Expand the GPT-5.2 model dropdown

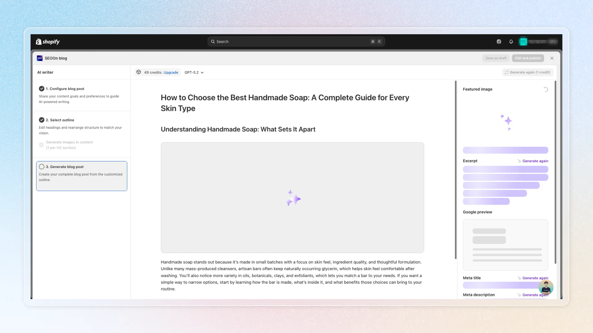[194, 72]
